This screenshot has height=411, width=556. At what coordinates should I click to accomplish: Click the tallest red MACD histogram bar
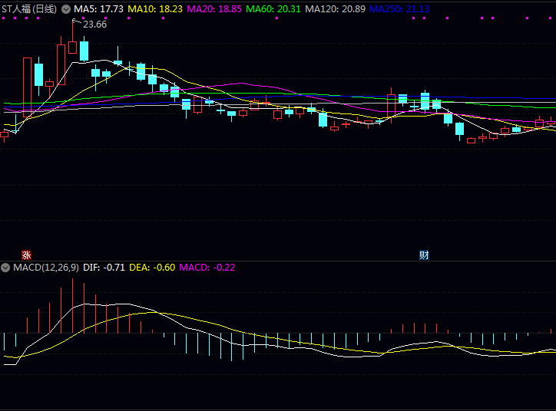(x=72, y=305)
